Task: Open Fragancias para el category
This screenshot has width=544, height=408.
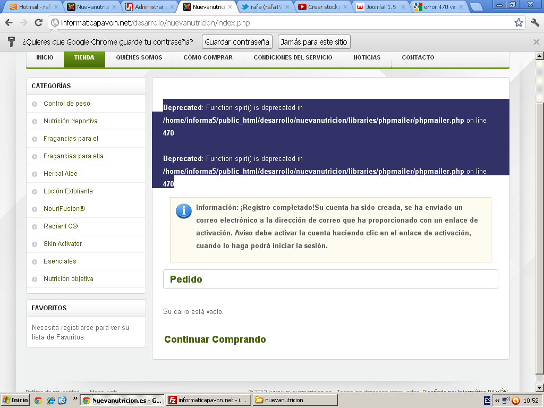Action: tap(71, 139)
